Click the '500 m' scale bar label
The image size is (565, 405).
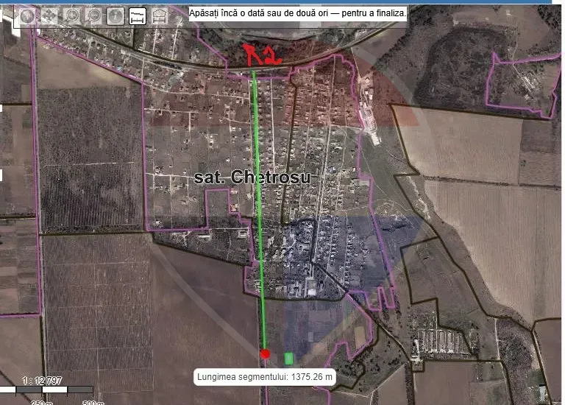point(93,402)
